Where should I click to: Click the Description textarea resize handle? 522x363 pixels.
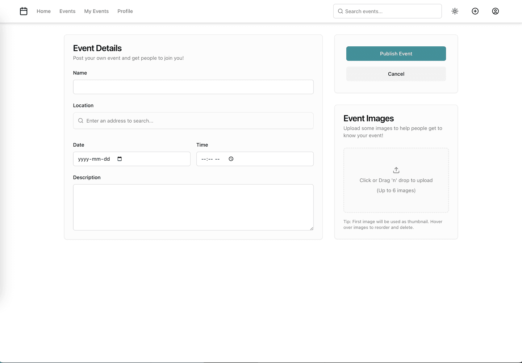[312, 228]
